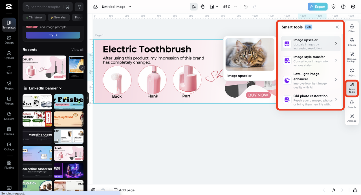
Task: Open the Shapes sidebar panel
Action: point(9,86)
